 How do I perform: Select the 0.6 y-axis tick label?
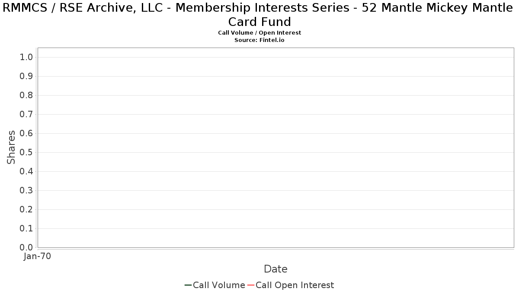click(x=26, y=134)
